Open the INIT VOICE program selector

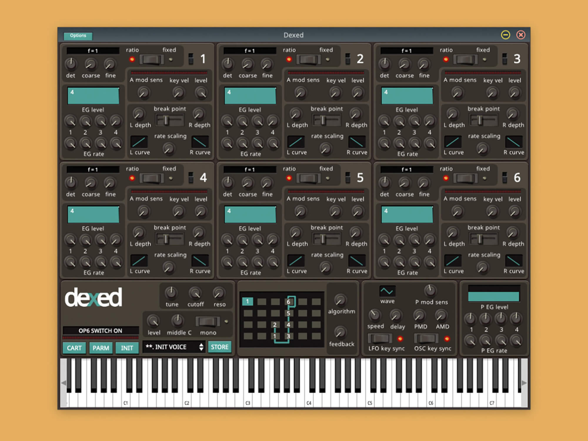pos(171,347)
